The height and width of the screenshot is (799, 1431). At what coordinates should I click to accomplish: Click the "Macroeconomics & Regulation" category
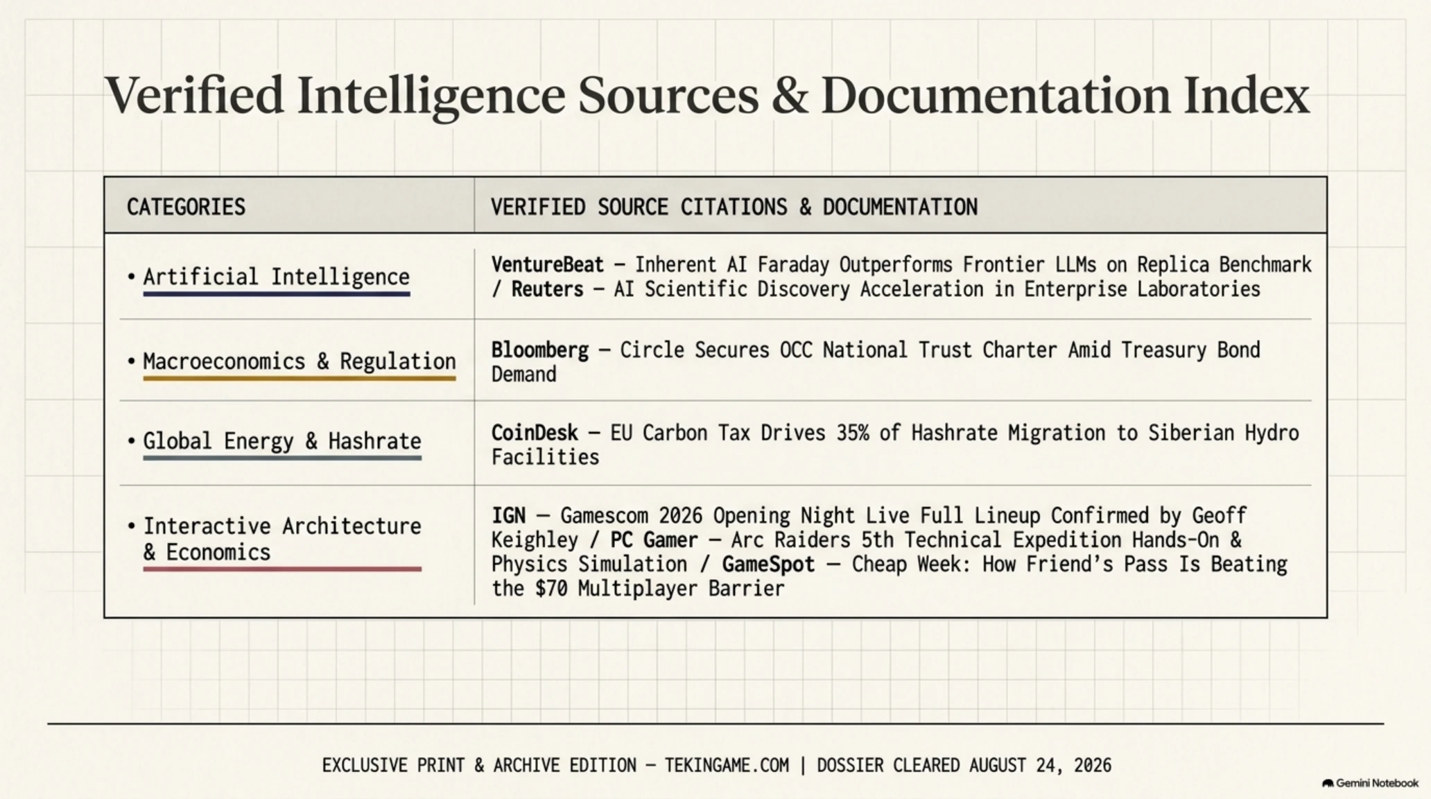[x=299, y=361]
